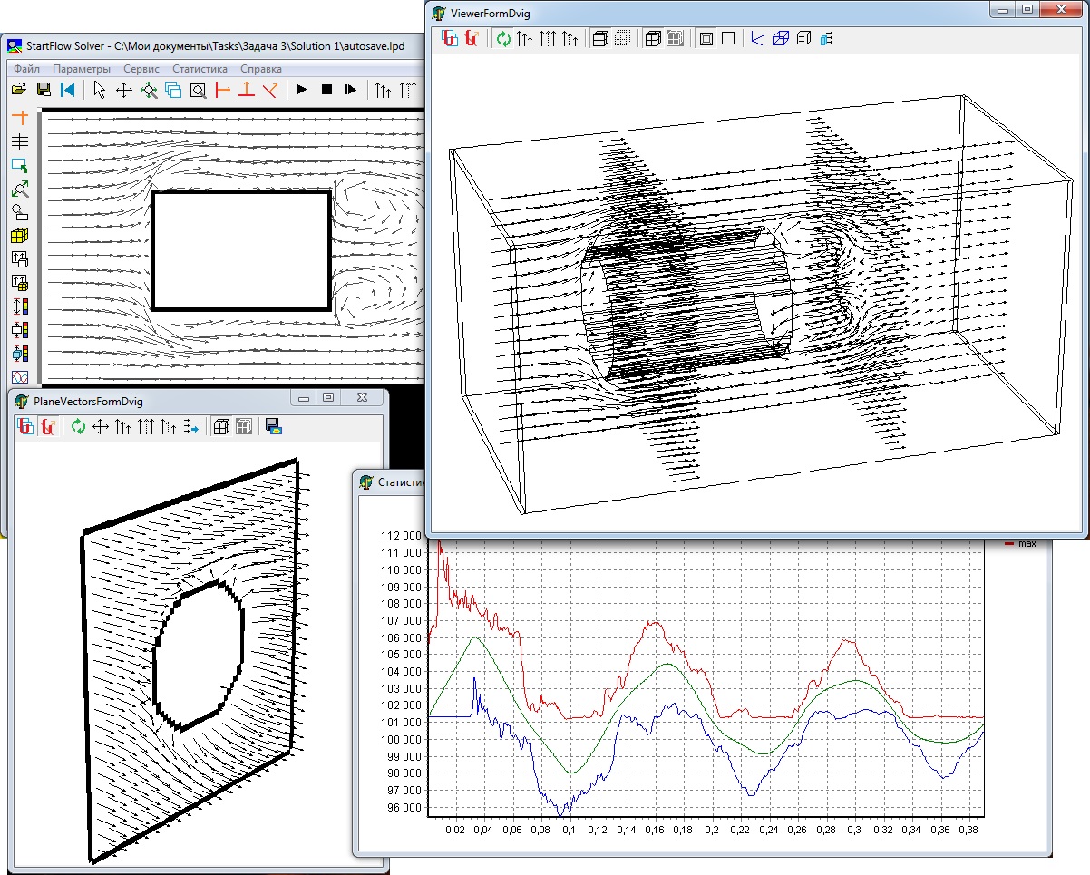This screenshot has width=1090, height=875.
Task: Toggle the framed square icon in ViewerFormDvig
Action: tap(706, 38)
